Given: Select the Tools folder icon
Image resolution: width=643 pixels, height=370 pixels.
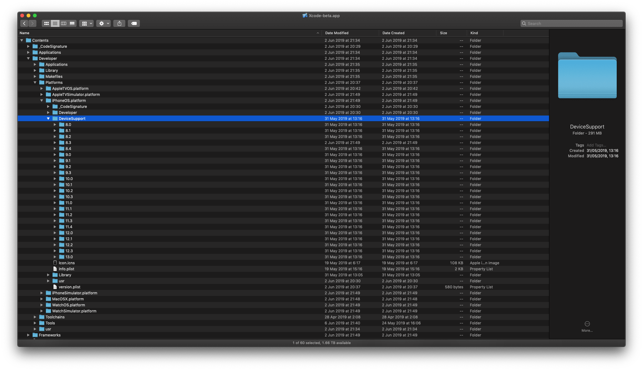Looking at the screenshot, I should point(42,323).
